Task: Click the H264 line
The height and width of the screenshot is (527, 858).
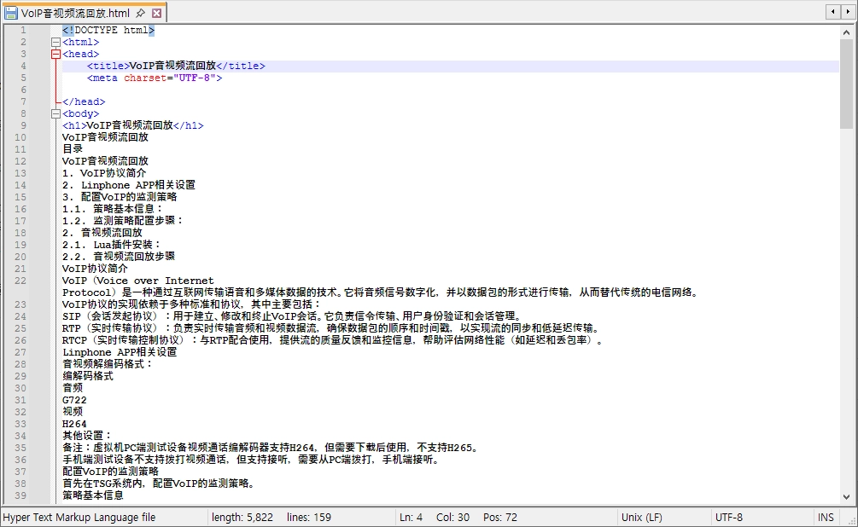Action: coord(74,424)
